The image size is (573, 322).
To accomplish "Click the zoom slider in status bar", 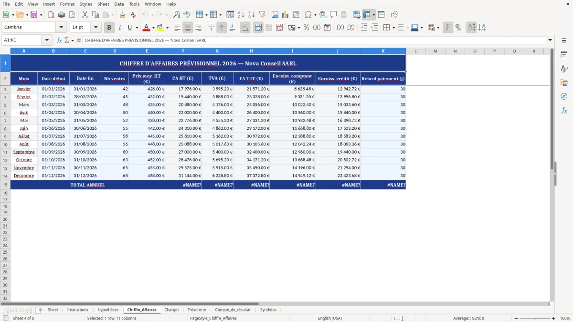I will [x=534, y=318].
